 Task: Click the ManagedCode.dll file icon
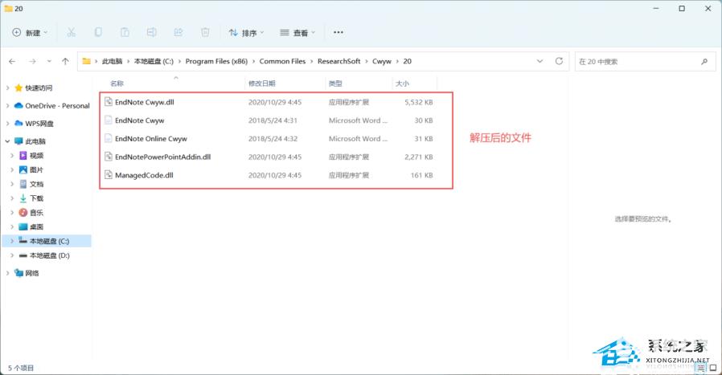click(x=109, y=175)
